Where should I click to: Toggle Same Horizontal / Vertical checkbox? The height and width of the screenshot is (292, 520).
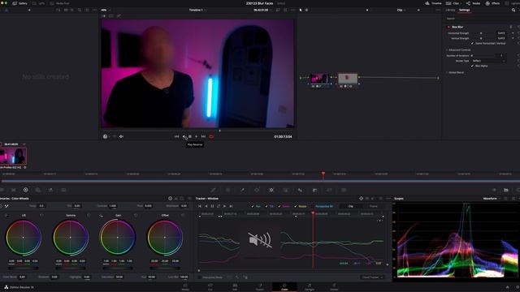(x=473, y=43)
